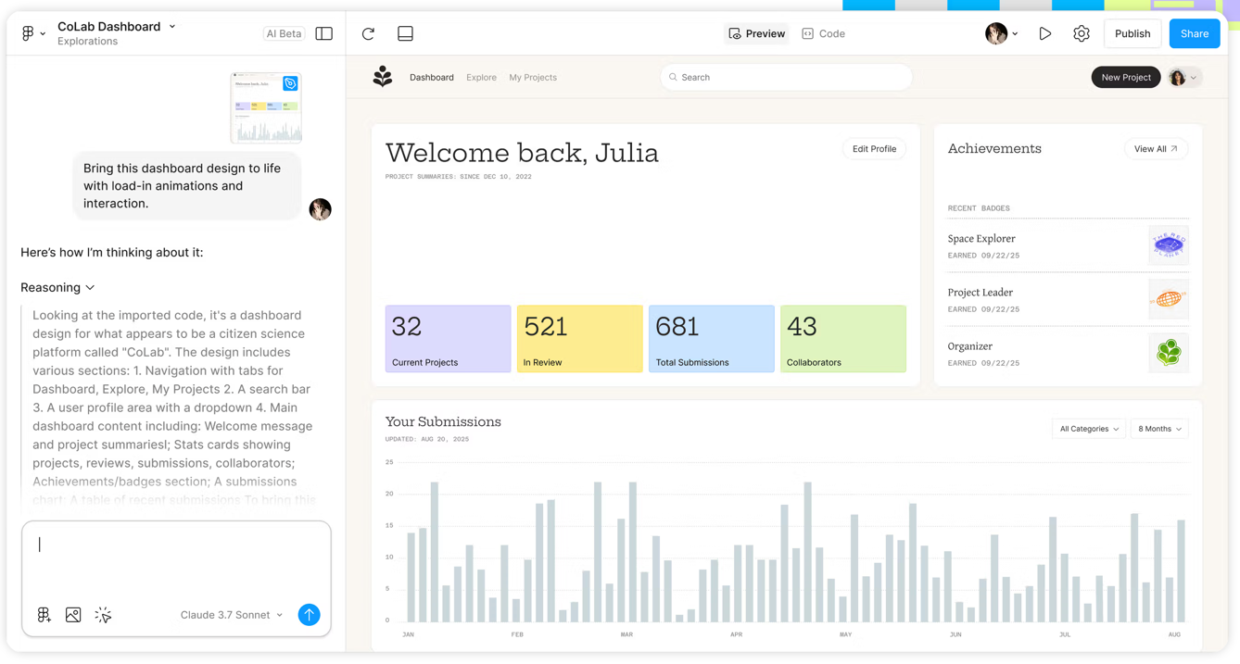The width and height of the screenshot is (1240, 664).
Task: Toggle the sidebar panel layout icon
Action: [324, 33]
